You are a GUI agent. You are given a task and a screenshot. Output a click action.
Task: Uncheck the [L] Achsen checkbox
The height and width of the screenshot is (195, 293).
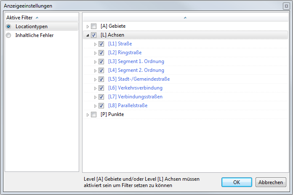93,35
